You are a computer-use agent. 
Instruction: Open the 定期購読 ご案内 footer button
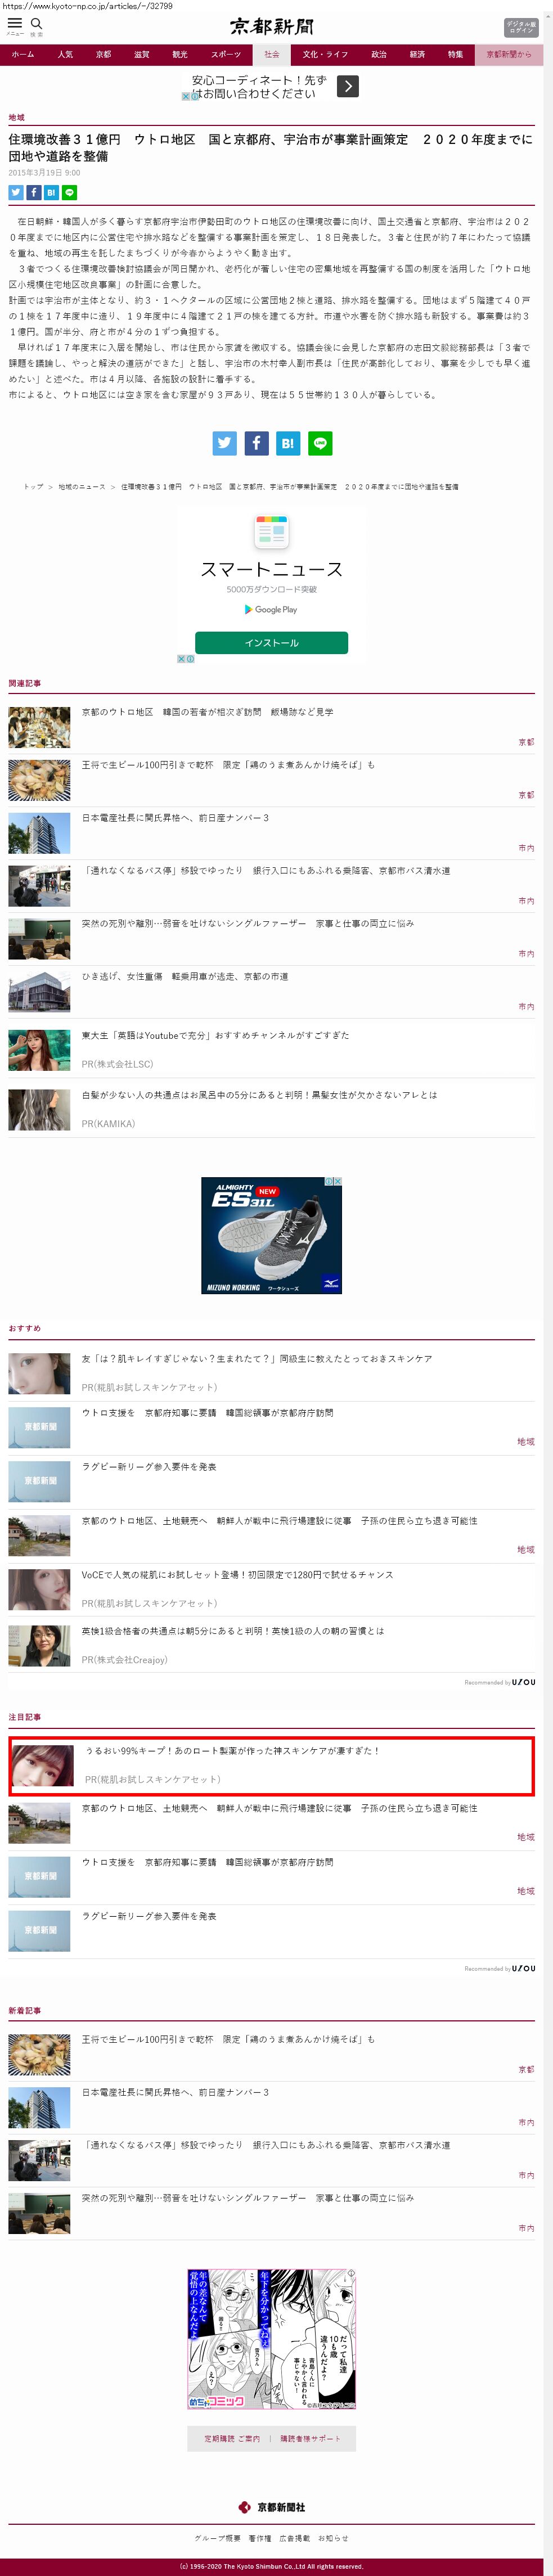pyautogui.click(x=232, y=2438)
